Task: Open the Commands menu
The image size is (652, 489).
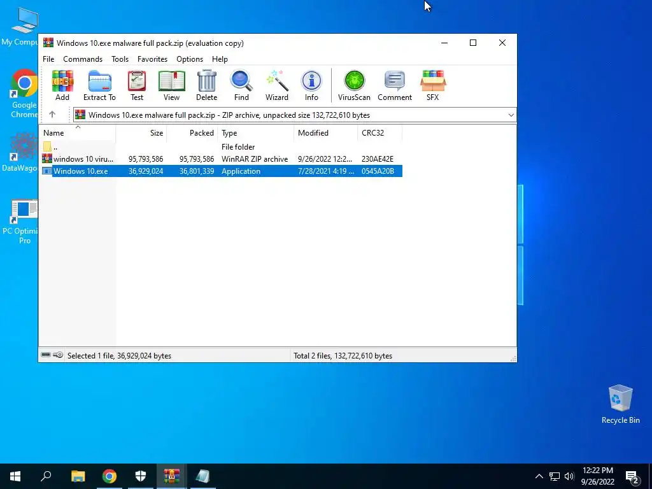Action: click(x=83, y=59)
